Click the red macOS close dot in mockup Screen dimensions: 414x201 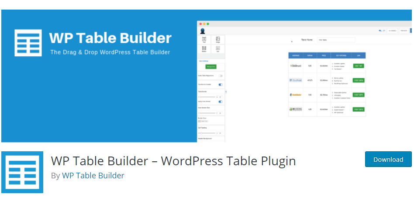point(200,24)
